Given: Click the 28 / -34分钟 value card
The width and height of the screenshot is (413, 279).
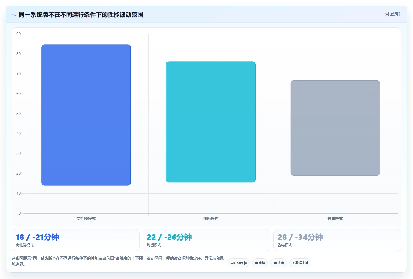Looking at the screenshot, I should [x=337, y=240].
